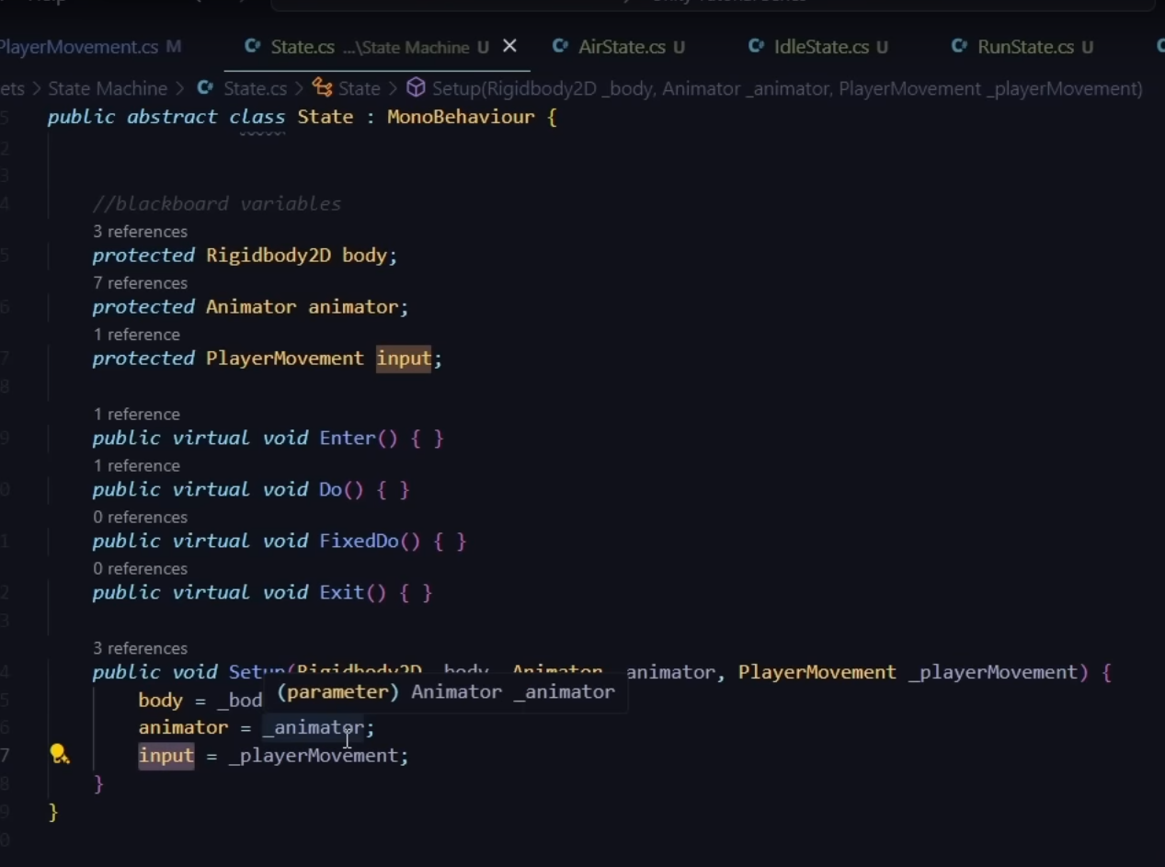This screenshot has height=867, width=1165.
Task: Expand the State Machine breadcrumb folder
Action: [x=108, y=88]
